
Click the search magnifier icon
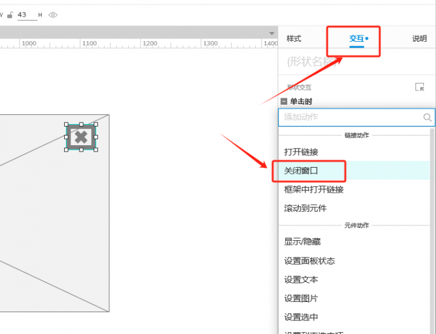pos(428,118)
